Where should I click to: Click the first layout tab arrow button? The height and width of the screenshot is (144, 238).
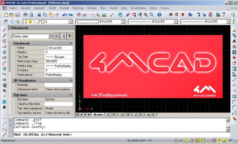[77, 115]
